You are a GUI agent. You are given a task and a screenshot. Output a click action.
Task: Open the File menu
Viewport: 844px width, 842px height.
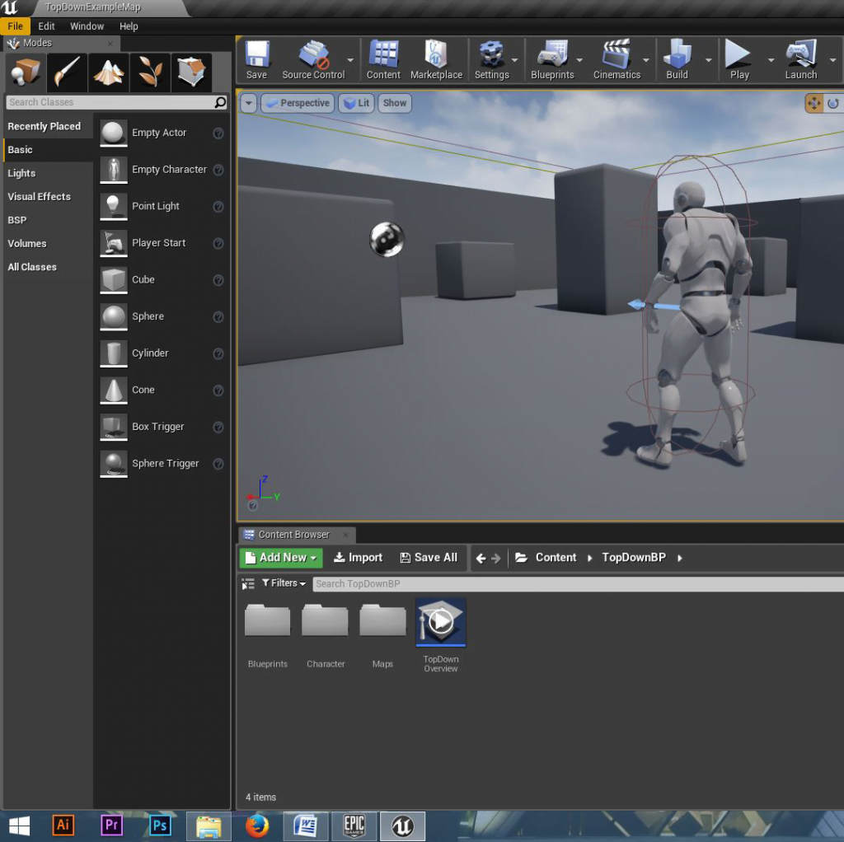[x=15, y=26]
